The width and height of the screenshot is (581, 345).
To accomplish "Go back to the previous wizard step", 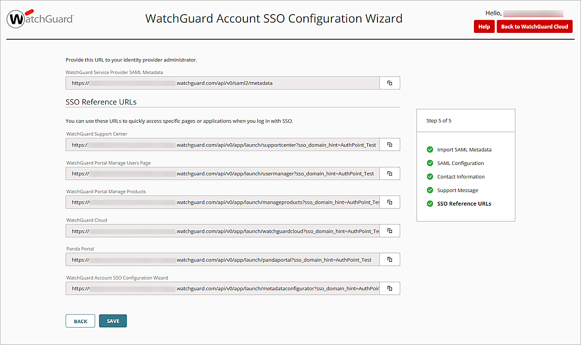I will coord(80,320).
